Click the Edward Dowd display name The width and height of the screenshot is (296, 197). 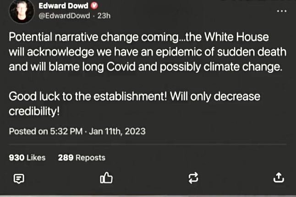point(64,6)
